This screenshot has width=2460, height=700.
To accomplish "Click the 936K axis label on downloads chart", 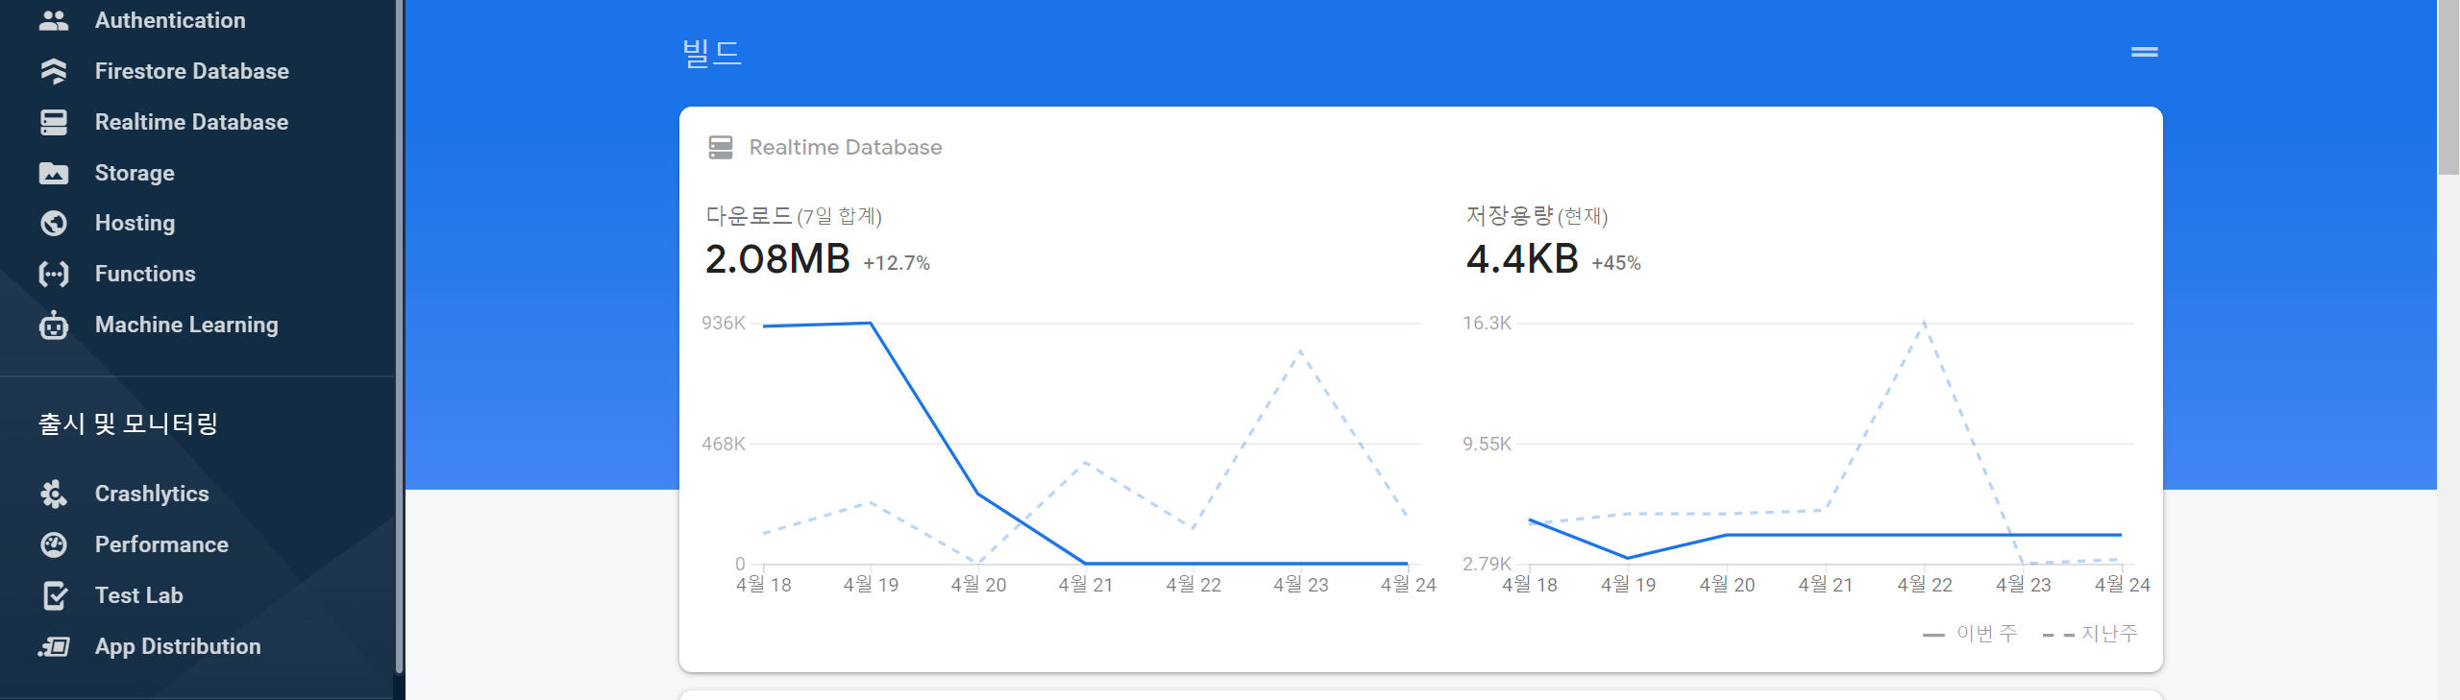I will tap(724, 324).
